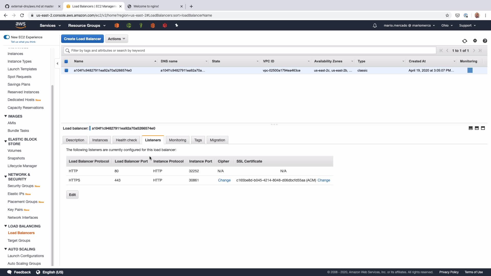Screen dimensions: 491x276
Task: Click Change link next to SSL certificate
Action: [324, 180]
